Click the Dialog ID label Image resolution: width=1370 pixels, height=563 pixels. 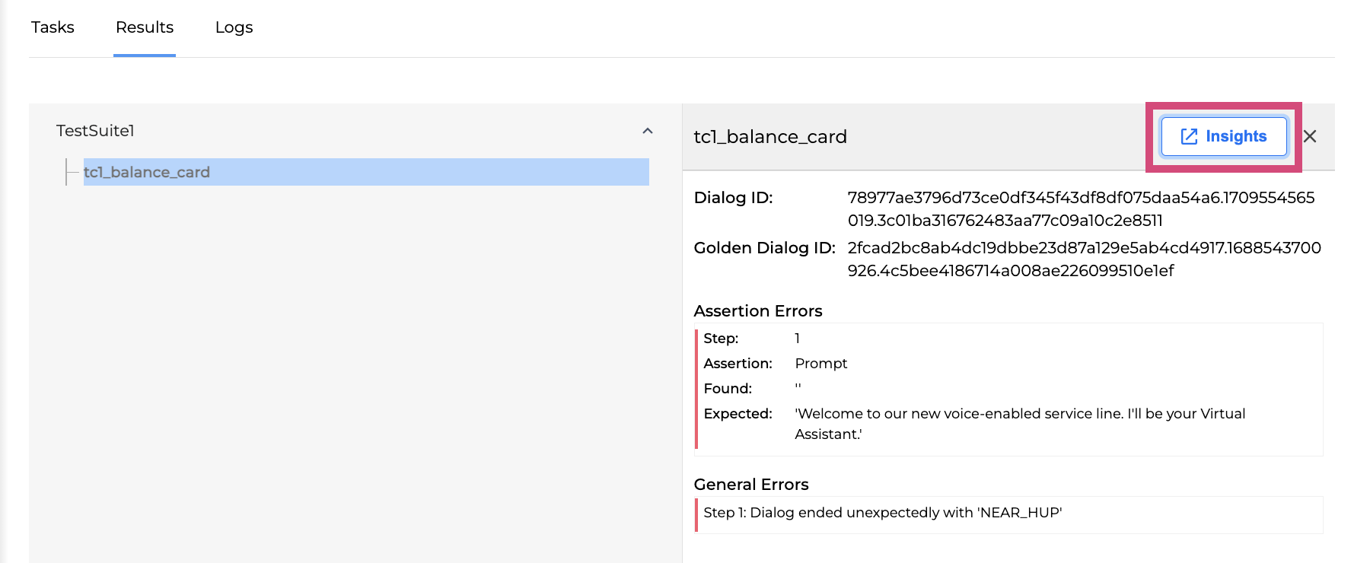click(x=733, y=198)
